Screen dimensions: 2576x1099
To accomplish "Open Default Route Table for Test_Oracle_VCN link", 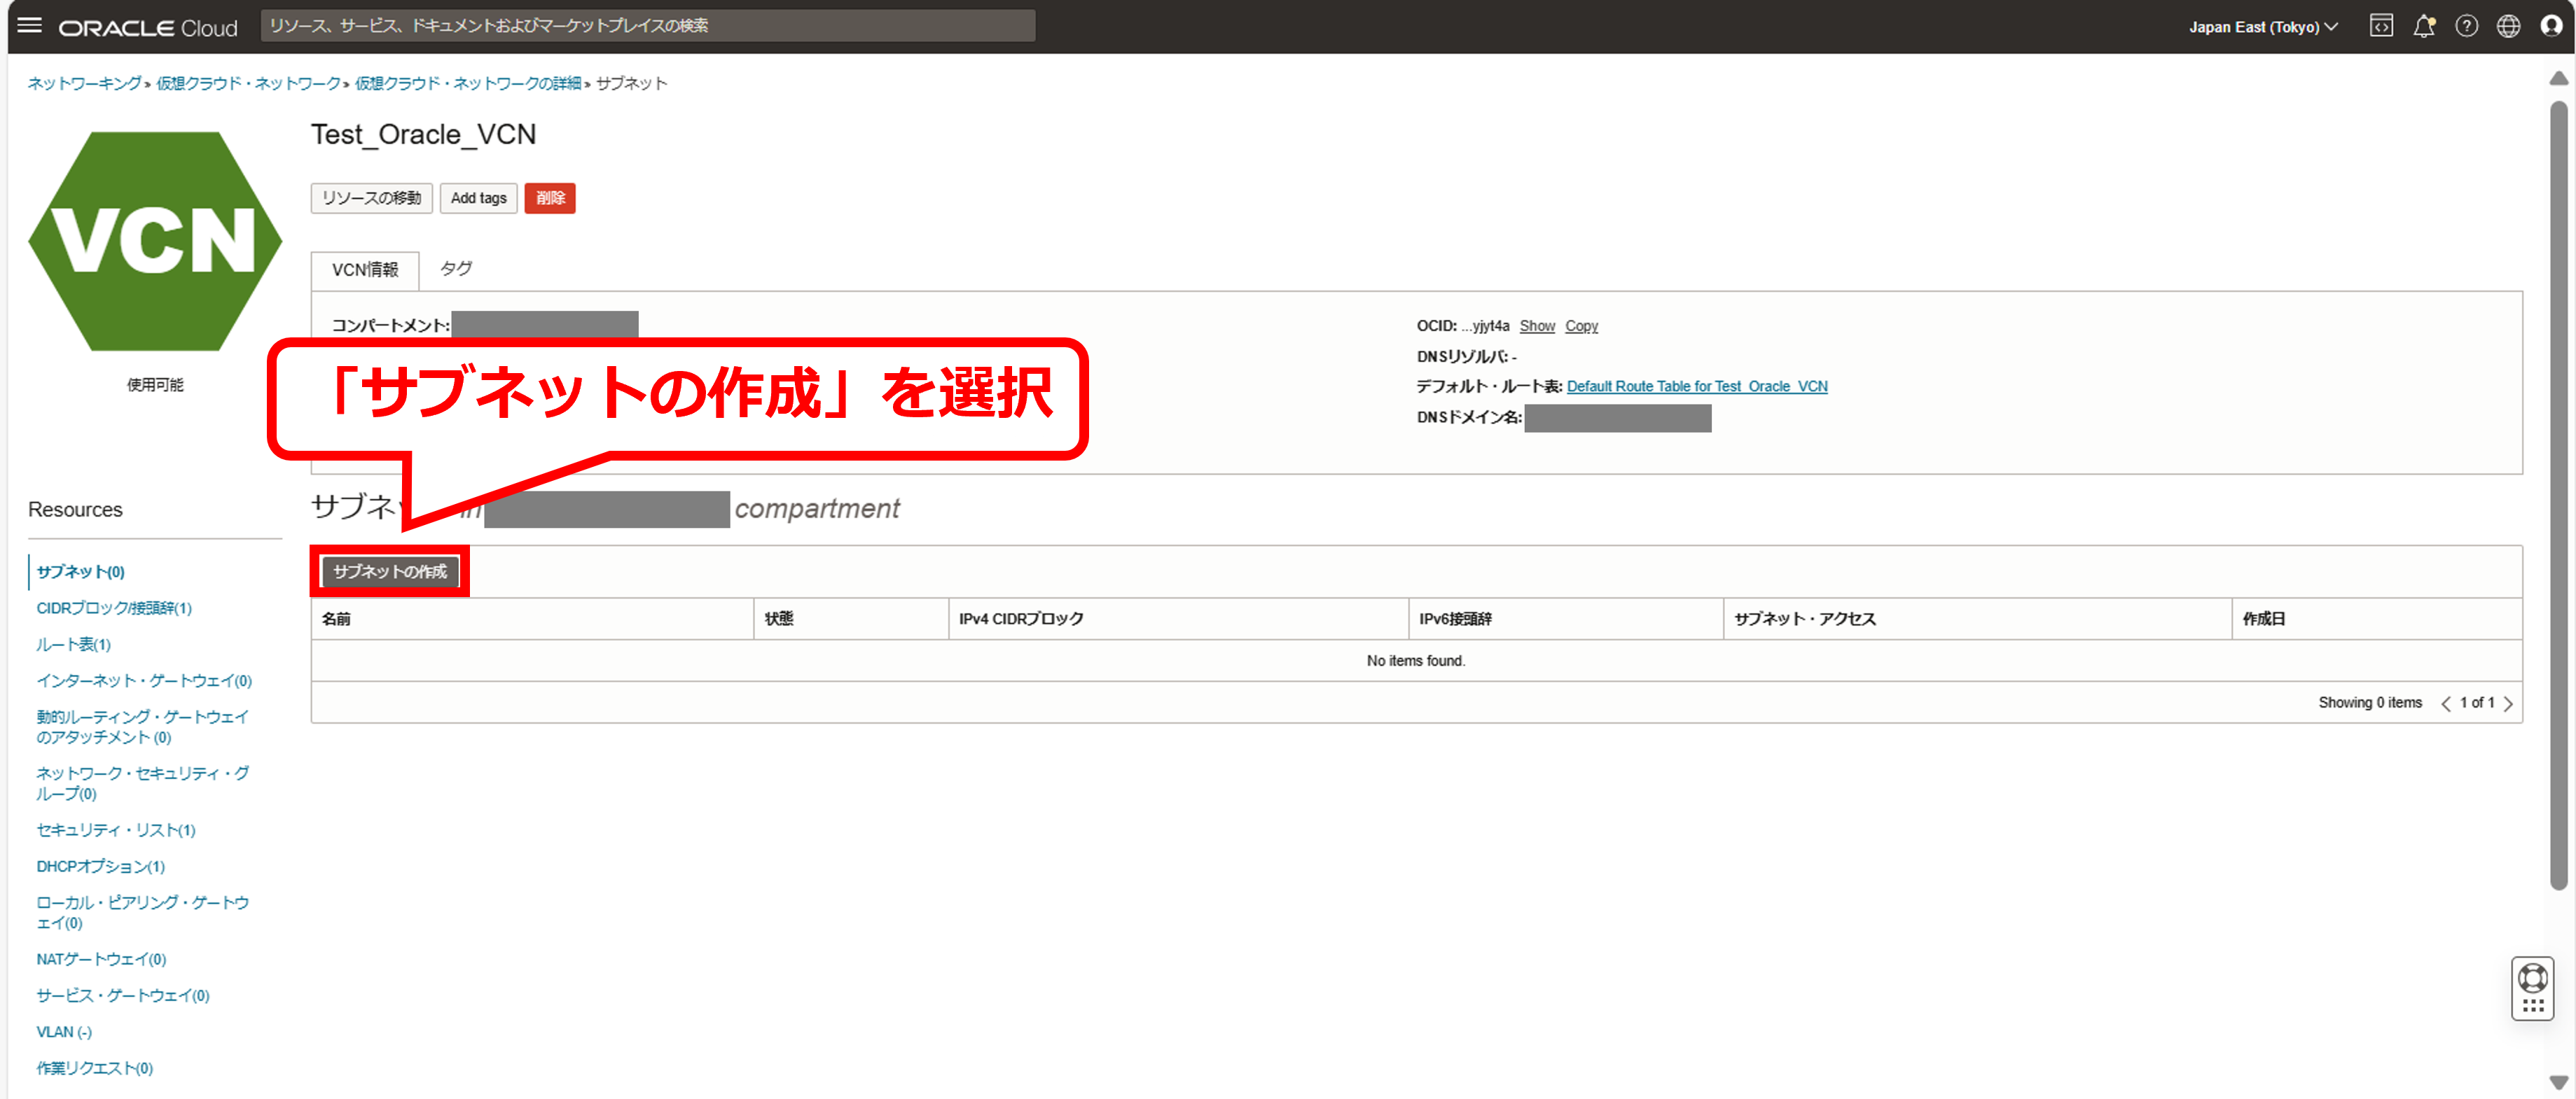I will (1696, 386).
